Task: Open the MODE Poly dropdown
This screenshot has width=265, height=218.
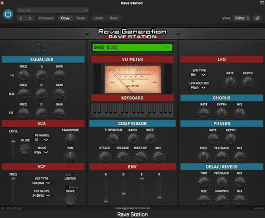Action: coord(41,153)
